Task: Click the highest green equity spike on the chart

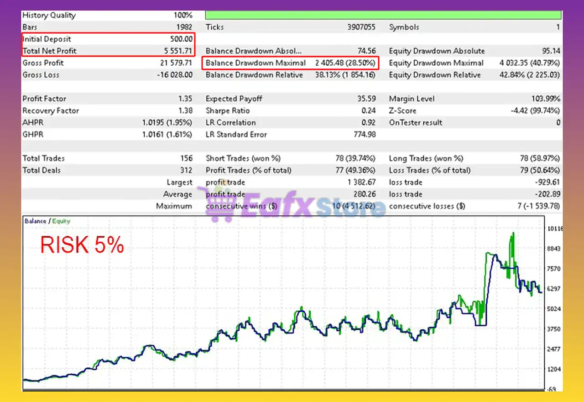Action: [513, 235]
